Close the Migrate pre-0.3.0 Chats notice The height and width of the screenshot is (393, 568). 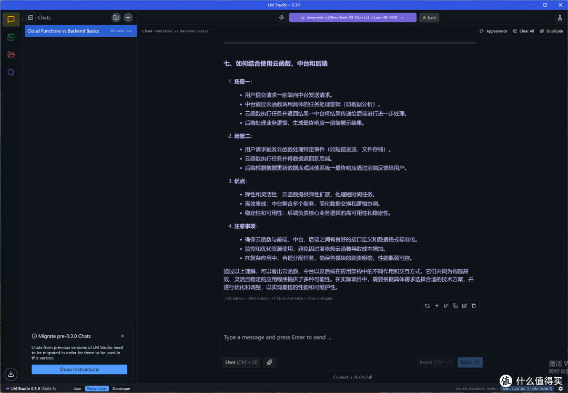tap(123, 336)
